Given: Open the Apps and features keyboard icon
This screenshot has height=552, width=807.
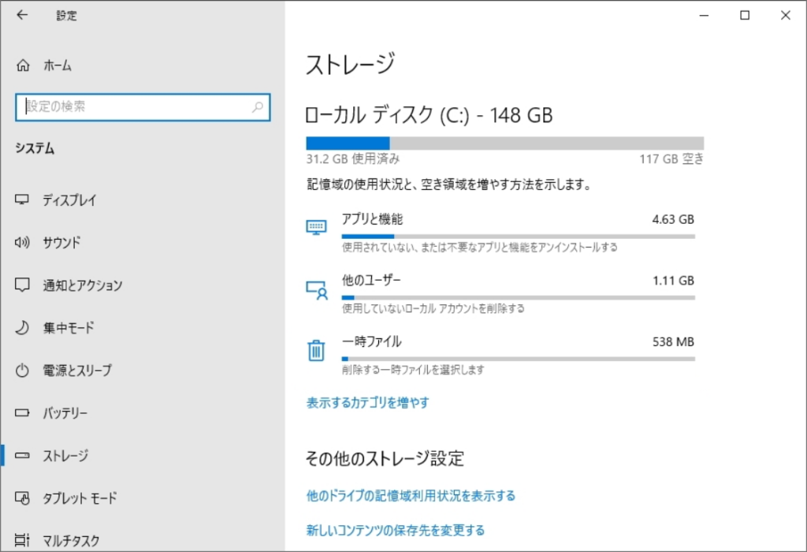Looking at the screenshot, I should point(316,227).
